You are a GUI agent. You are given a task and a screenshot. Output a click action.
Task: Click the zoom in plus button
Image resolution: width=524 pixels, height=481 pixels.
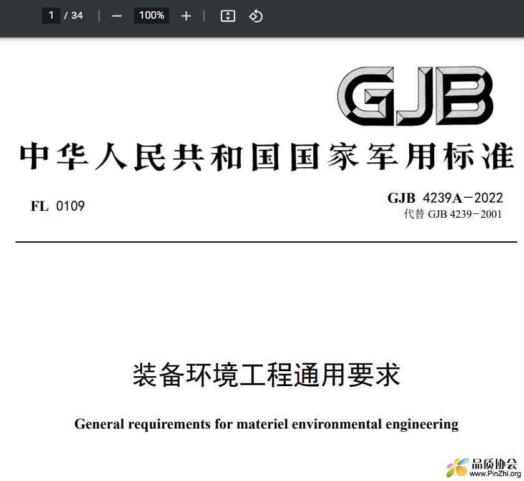pyautogui.click(x=186, y=16)
